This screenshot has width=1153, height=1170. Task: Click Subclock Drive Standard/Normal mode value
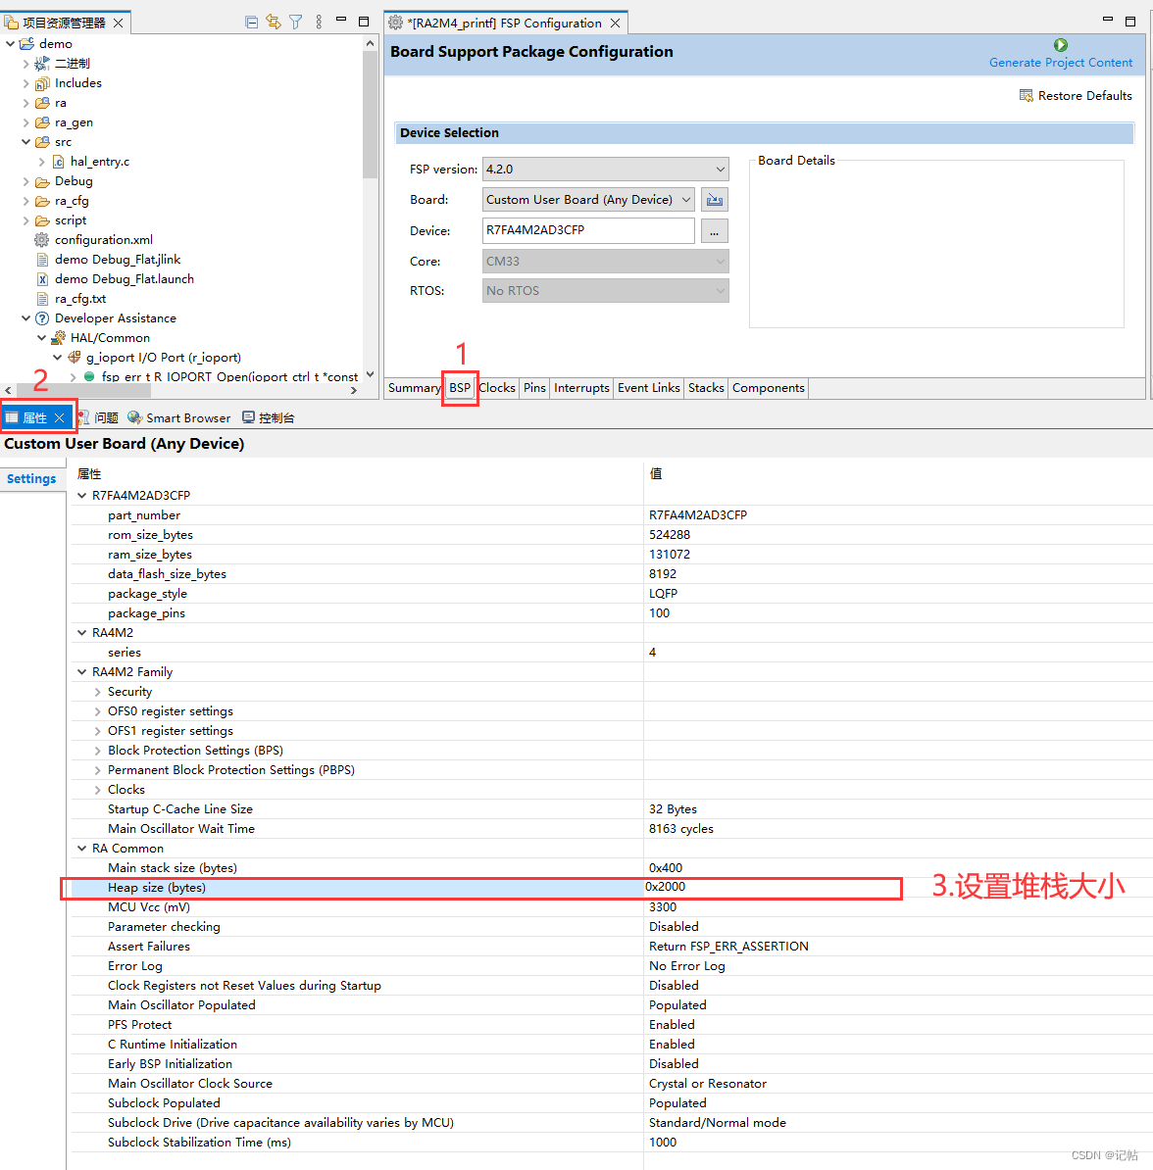pyautogui.click(x=717, y=1122)
